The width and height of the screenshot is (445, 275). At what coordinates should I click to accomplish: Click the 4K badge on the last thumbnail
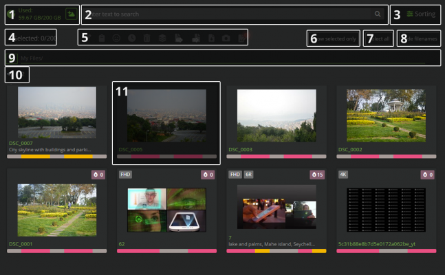tap(343, 175)
